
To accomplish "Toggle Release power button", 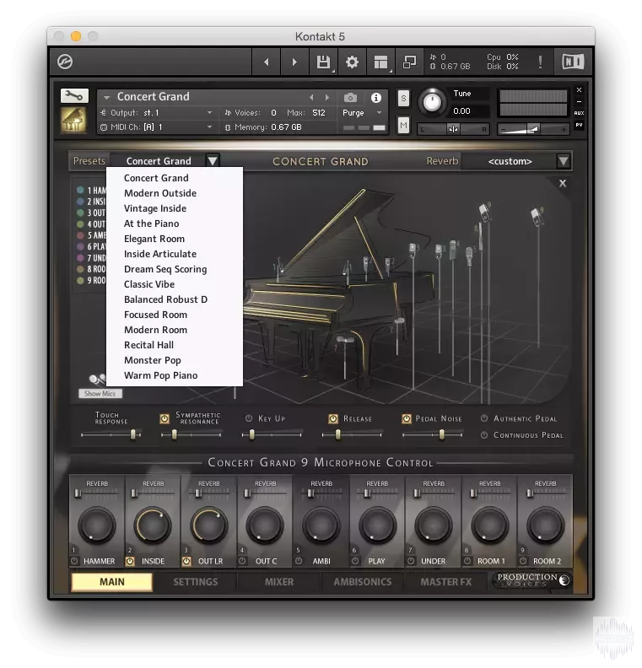I will (333, 419).
